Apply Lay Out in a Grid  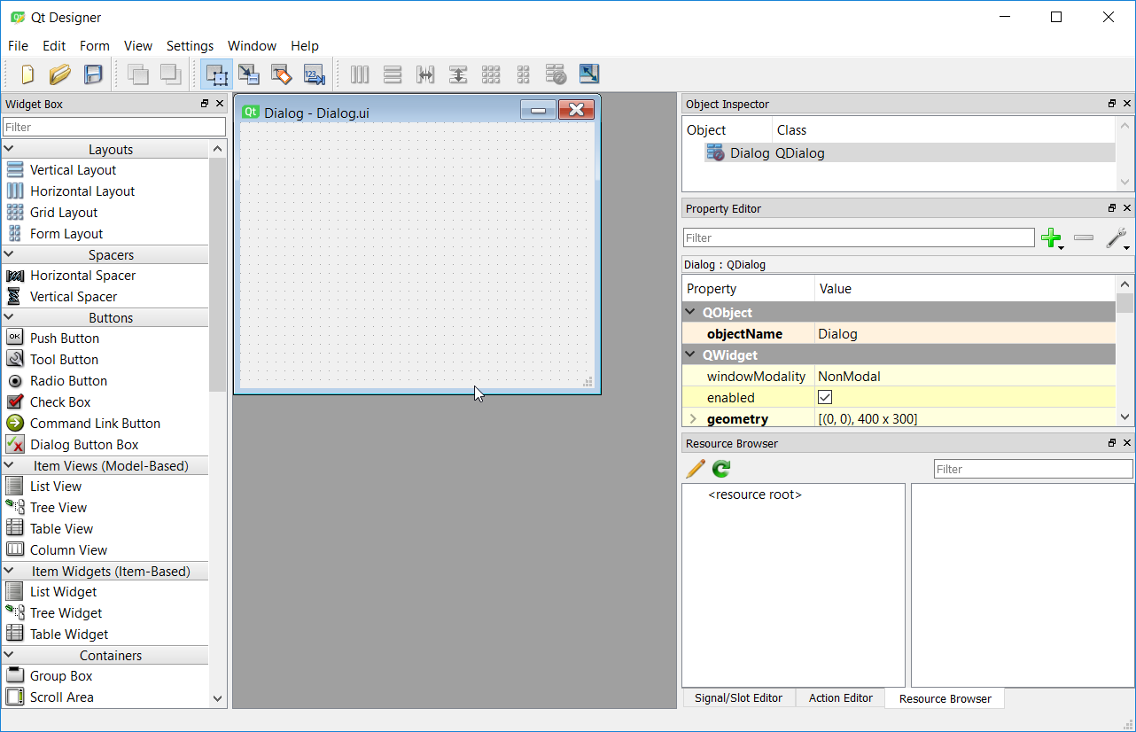(x=491, y=74)
